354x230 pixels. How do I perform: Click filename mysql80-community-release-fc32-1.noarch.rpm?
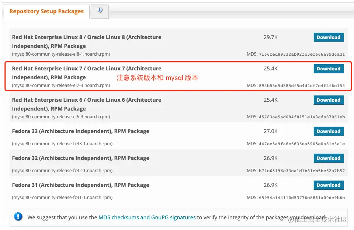62,171
